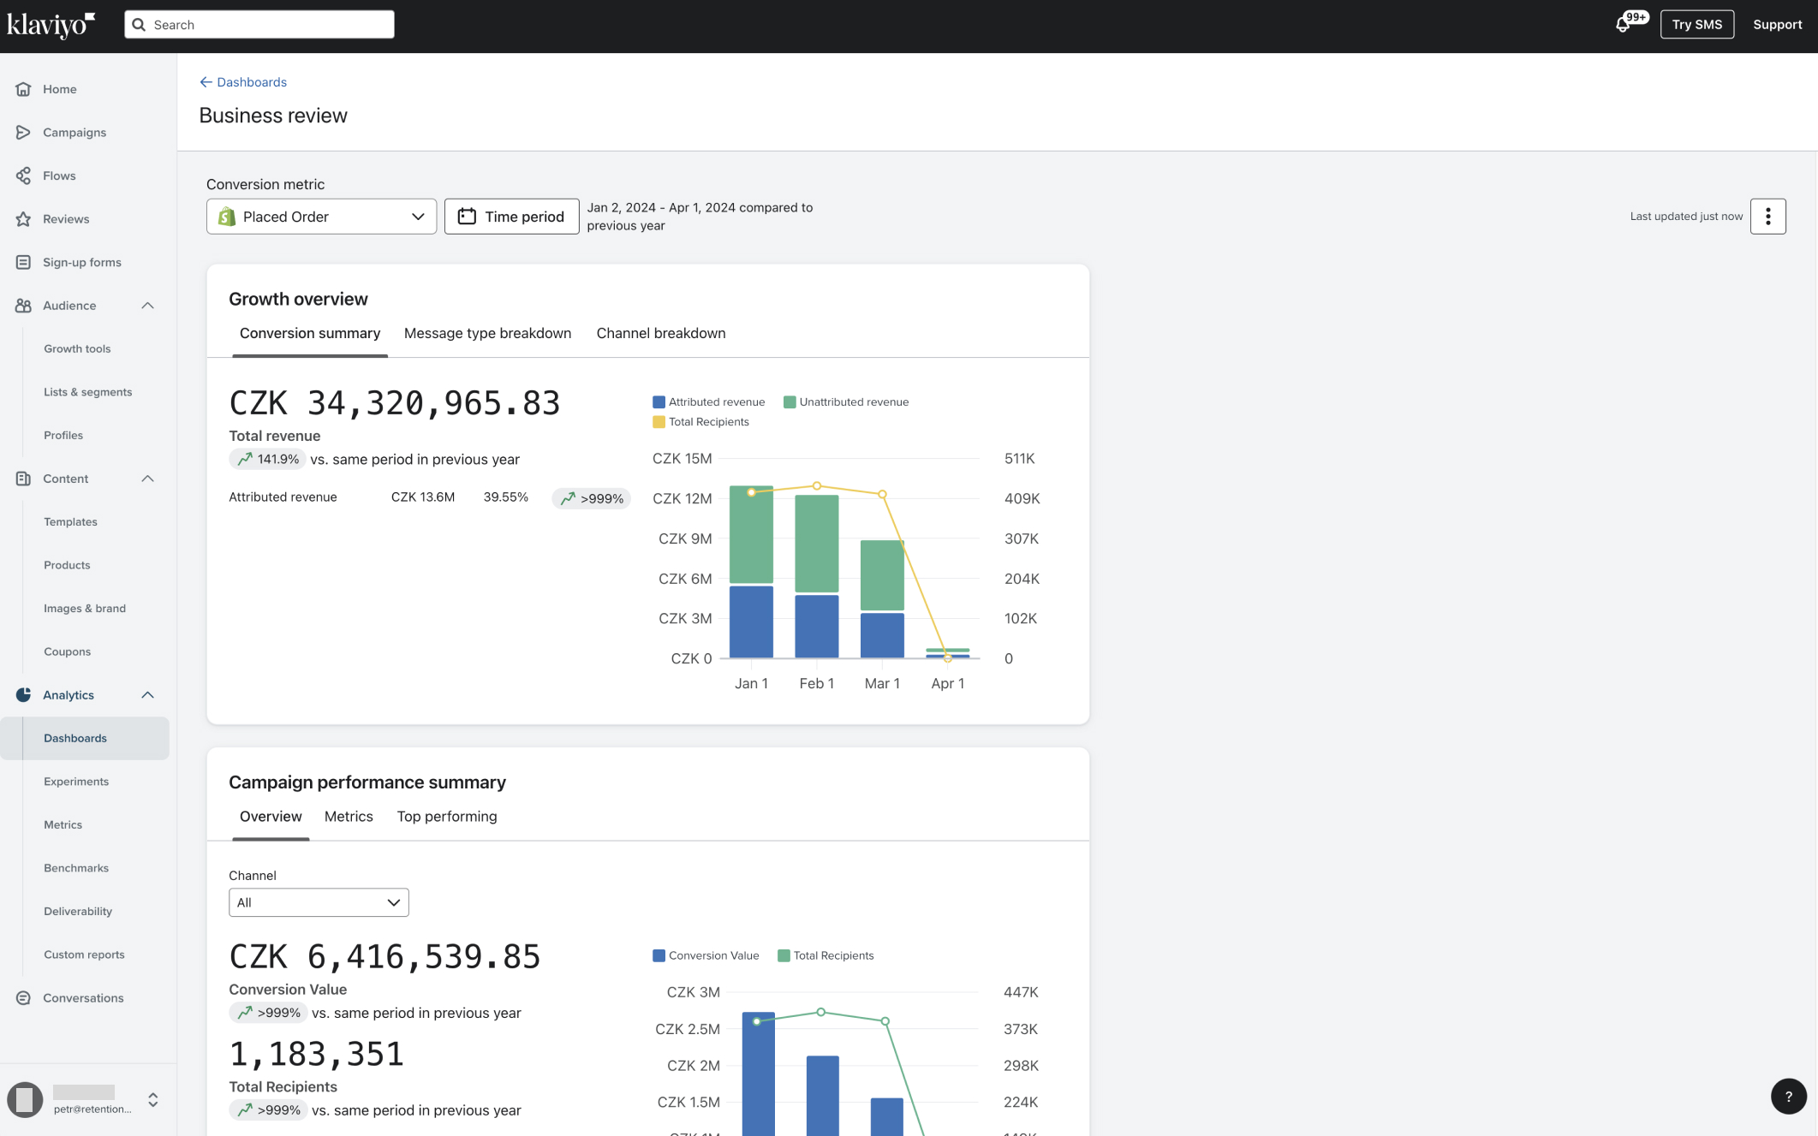Open Growth tools in sidebar

pyautogui.click(x=77, y=349)
